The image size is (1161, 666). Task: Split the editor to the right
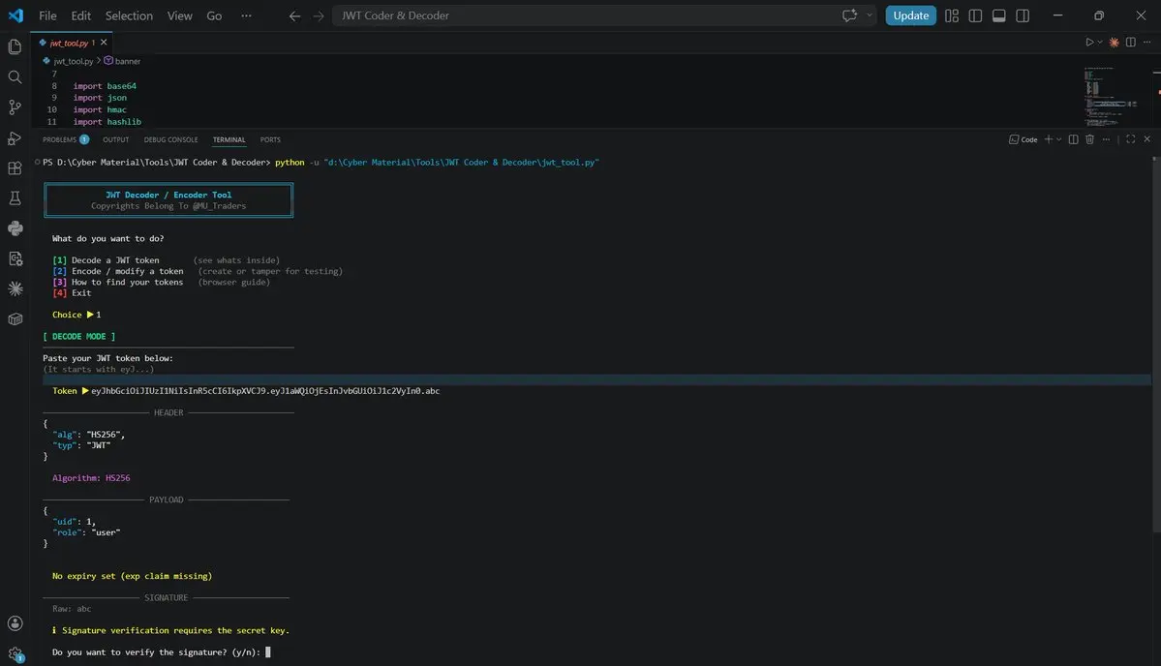coord(1131,43)
